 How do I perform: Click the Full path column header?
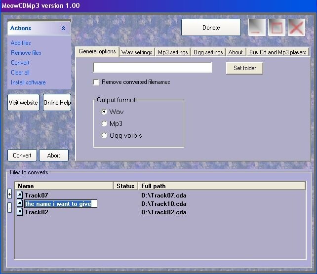[x=154, y=186]
